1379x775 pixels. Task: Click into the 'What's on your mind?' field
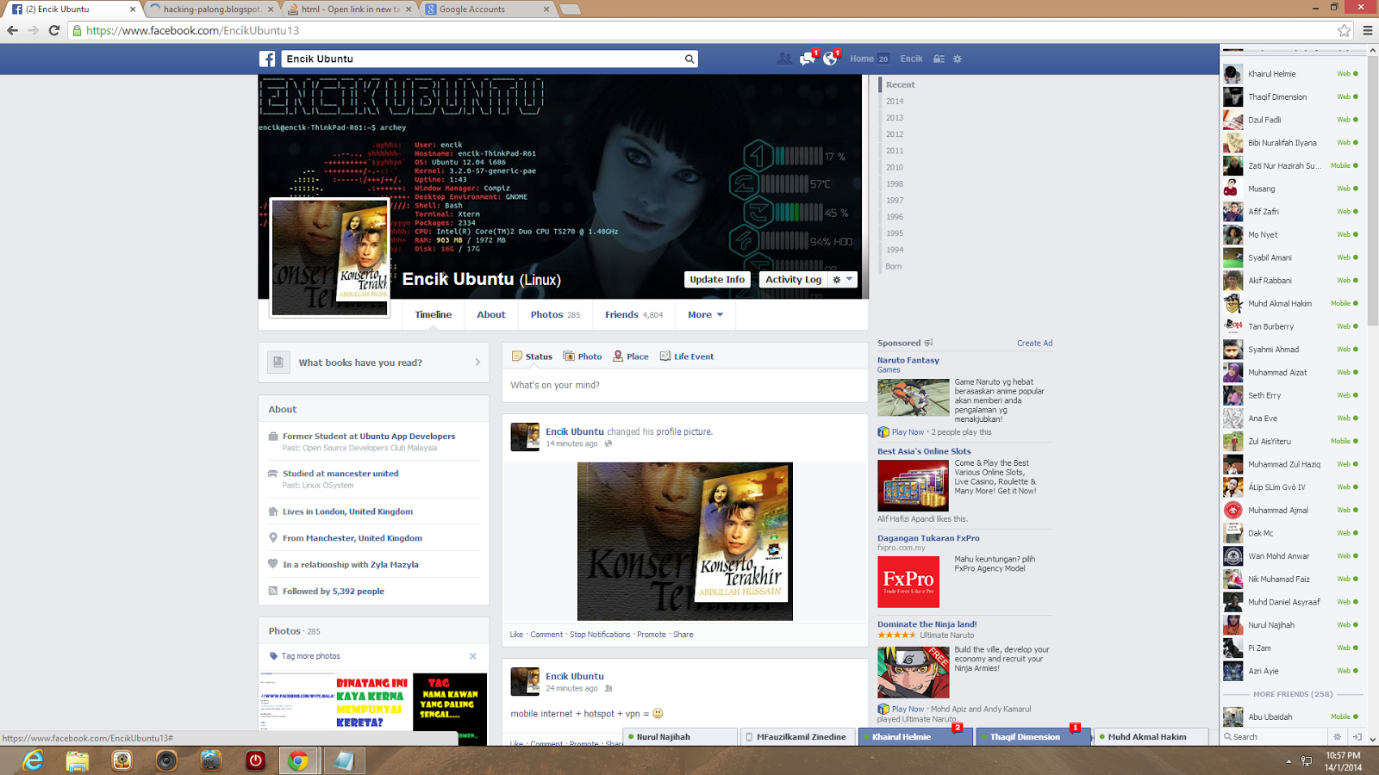tap(685, 385)
